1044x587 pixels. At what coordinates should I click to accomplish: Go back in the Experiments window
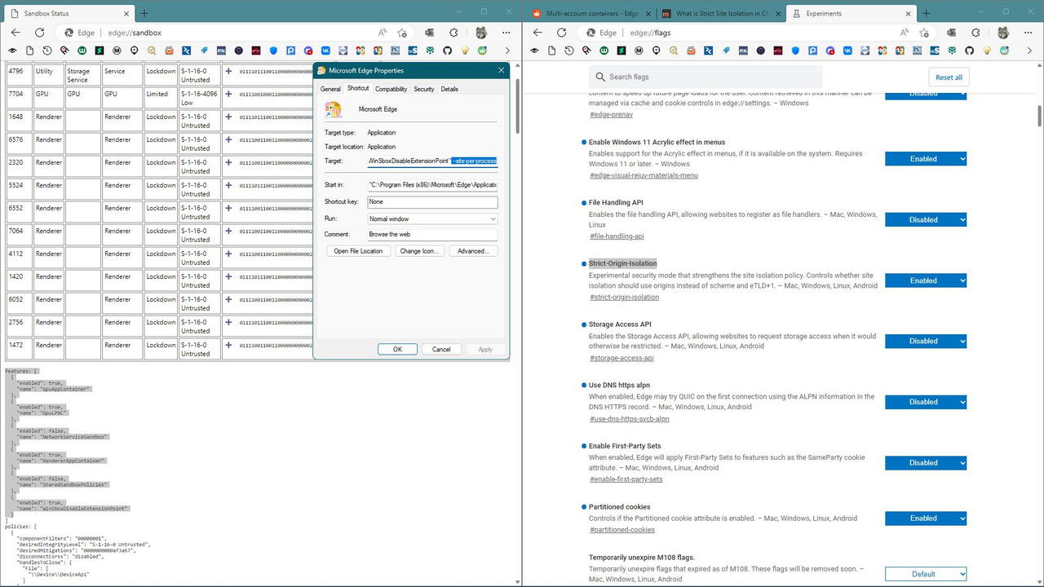[x=538, y=33]
